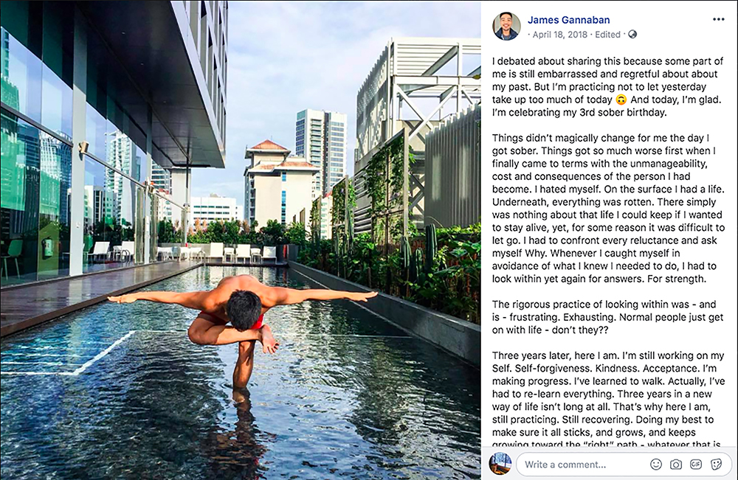
Task: Click the globe public privacy icon
Action: (632, 35)
